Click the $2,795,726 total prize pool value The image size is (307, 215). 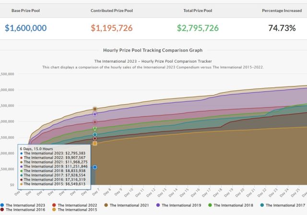pyautogui.click(x=198, y=28)
